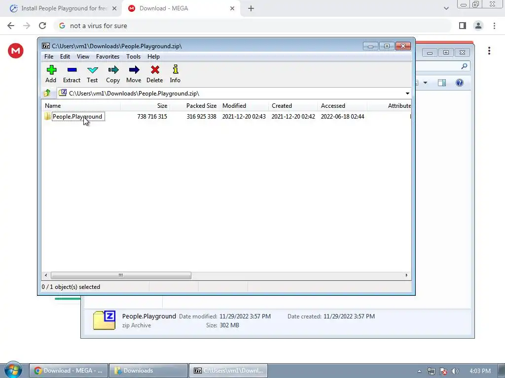Go up one folder level in 7-Zip
The image size is (505, 378).
[x=47, y=93]
